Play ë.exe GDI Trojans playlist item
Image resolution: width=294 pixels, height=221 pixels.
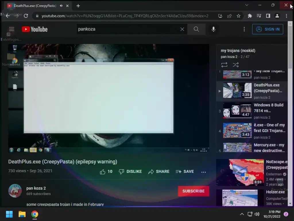[x=252, y=131]
